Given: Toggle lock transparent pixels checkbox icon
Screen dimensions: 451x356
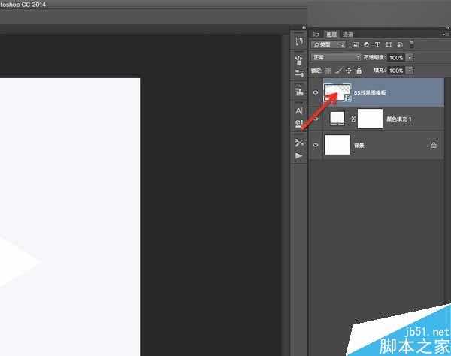Looking at the screenshot, I should pyautogui.click(x=328, y=71).
